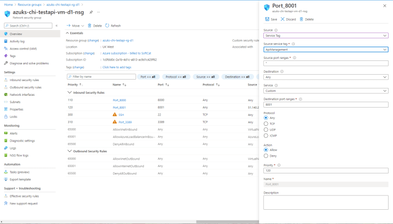The image size is (393, 224).
Task: Close the Port_8001 panel
Action: click(385, 6)
